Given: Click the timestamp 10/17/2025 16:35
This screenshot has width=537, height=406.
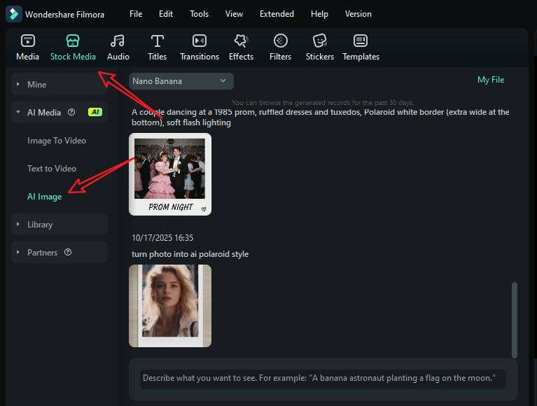Looking at the screenshot, I should [162, 237].
